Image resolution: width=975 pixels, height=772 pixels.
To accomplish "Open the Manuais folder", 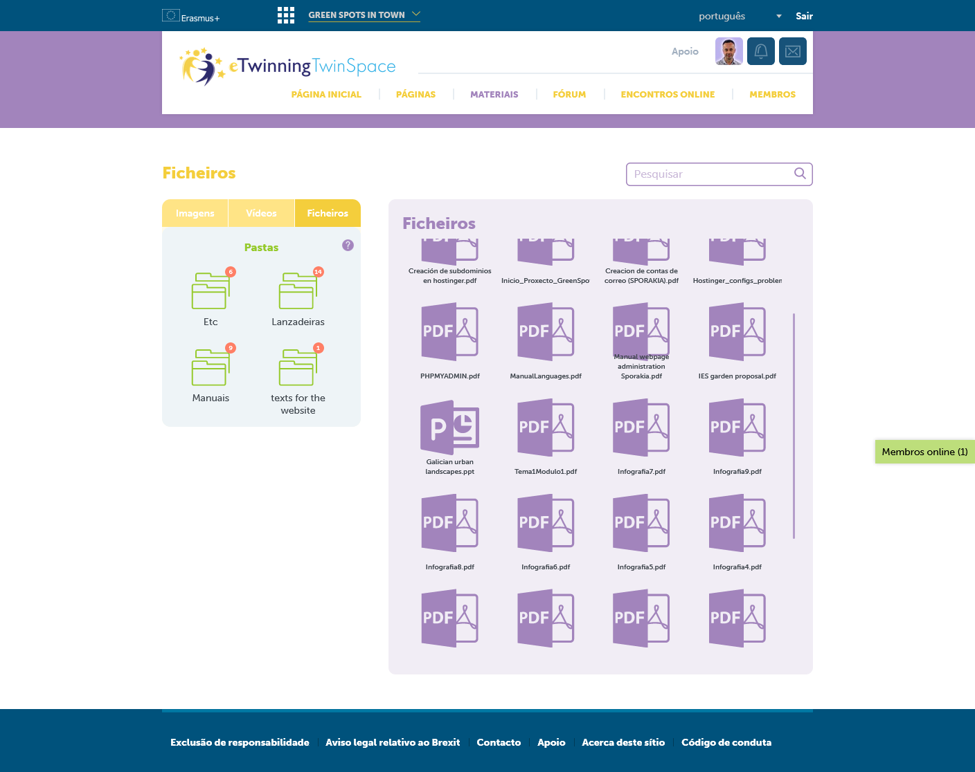I will (211, 367).
